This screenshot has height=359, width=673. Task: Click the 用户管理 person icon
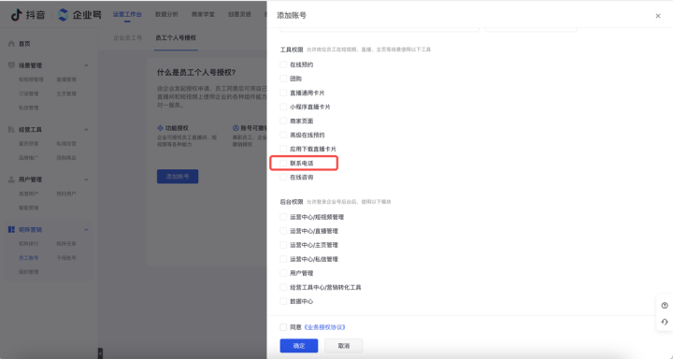(11, 179)
